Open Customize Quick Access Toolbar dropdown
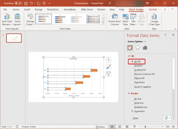The image size is (178, 129). pyautogui.click(x=50, y=3)
